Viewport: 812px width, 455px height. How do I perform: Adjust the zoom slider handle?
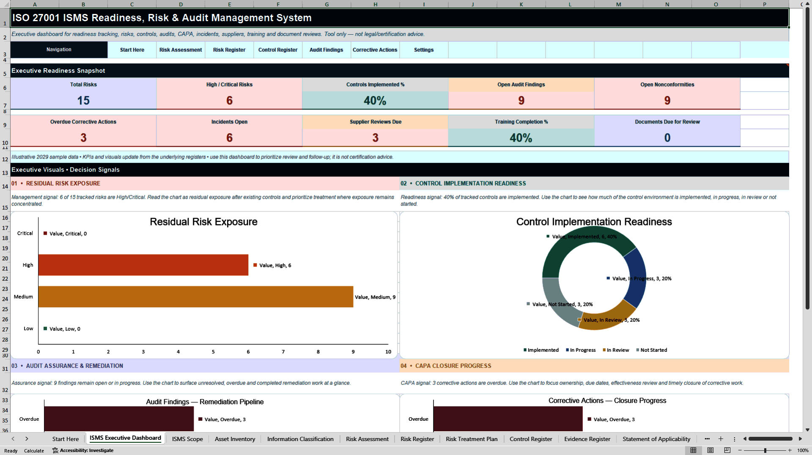tap(765, 450)
